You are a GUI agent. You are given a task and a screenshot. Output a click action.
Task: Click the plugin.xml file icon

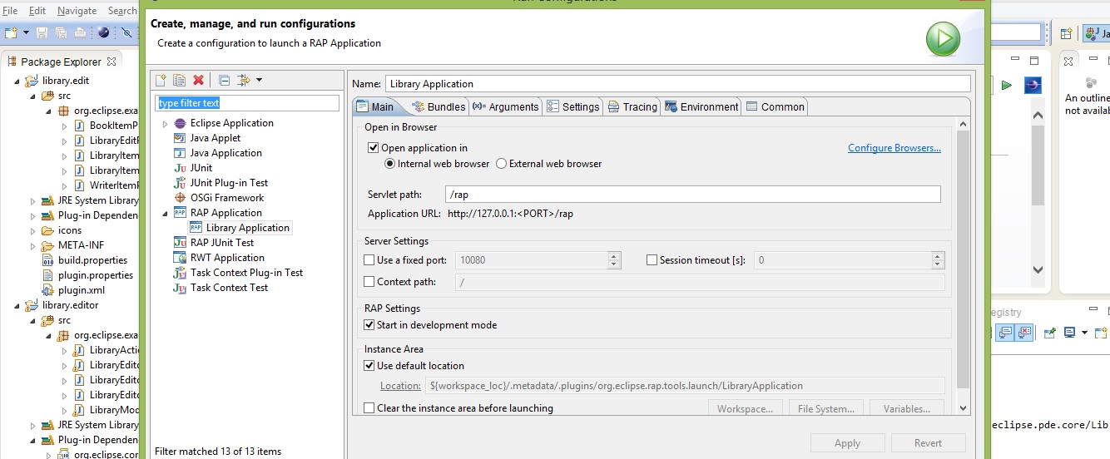click(x=48, y=290)
